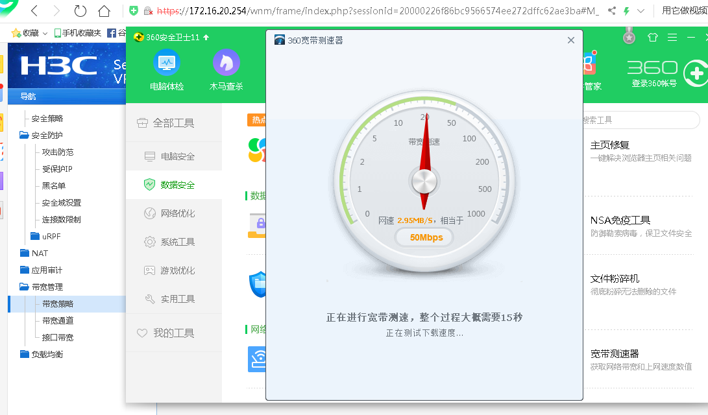
Task: Select the 电脑安全 category
Action: 174,156
